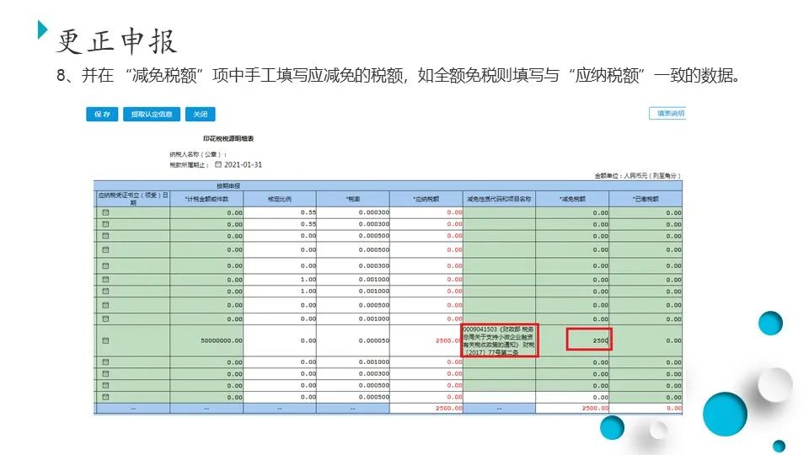Image resolution: width=809 pixels, height=455 pixels.
Task: Click the 计税金额或件数 column header
Action: pyautogui.click(x=206, y=199)
